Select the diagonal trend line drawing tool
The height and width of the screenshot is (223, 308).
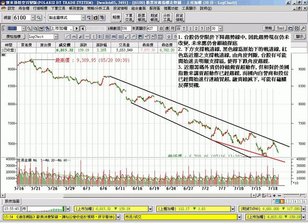click(67, 37)
